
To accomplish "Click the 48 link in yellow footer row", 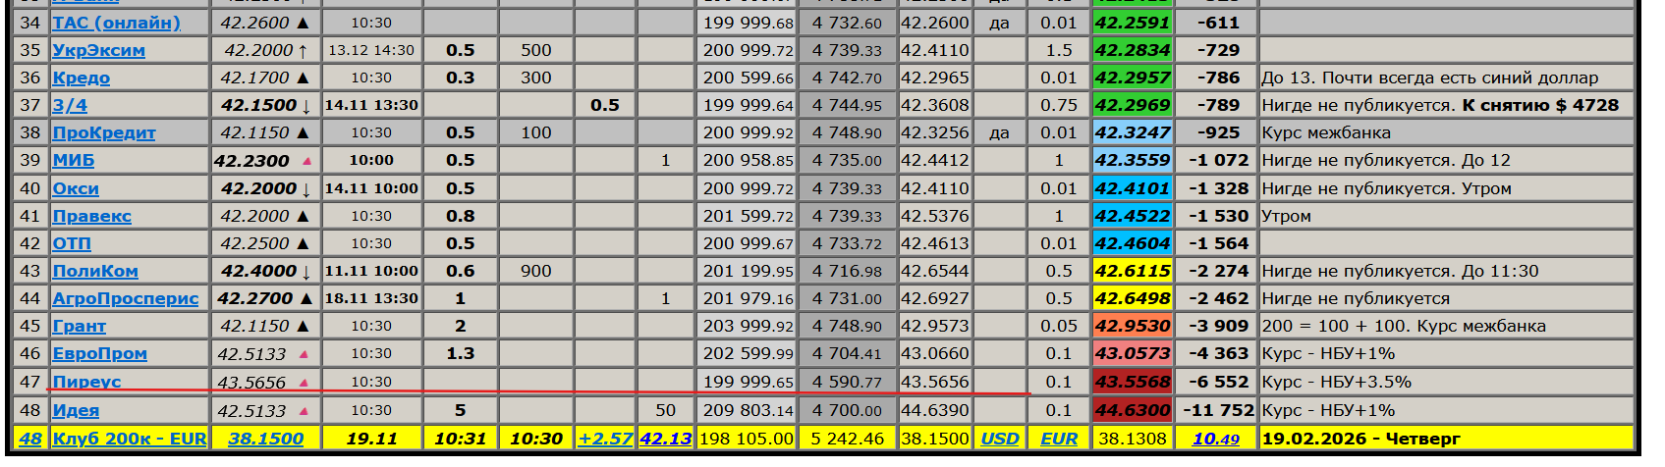I will [30, 439].
